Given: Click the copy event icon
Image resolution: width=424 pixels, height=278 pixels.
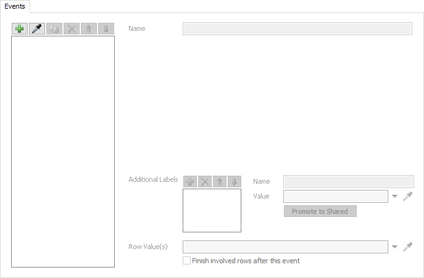Looking at the screenshot, I should point(54,29).
